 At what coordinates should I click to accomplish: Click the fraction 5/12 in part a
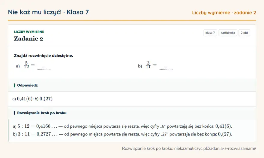(26, 65)
